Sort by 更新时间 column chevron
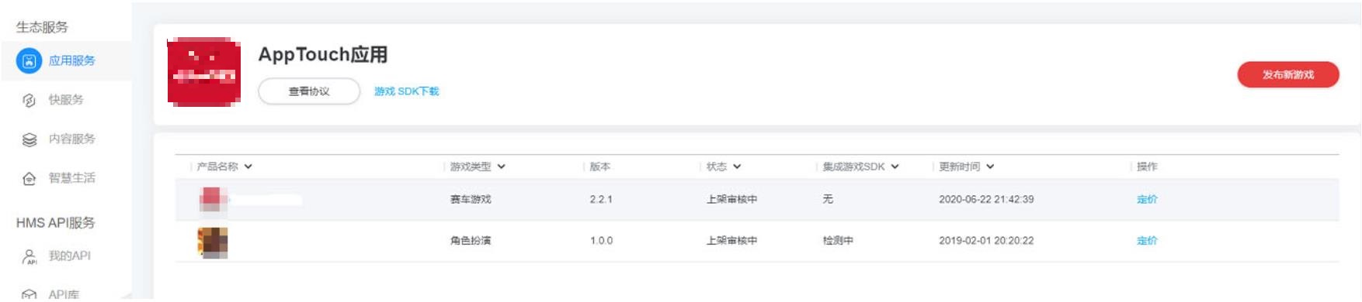1362x302 pixels. 990,166
